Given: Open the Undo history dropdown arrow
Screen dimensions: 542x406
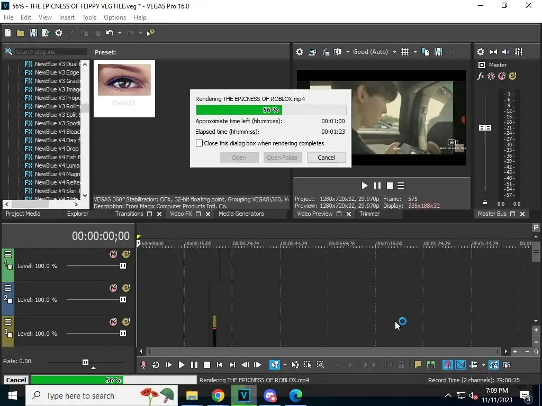Looking at the screenshot, I should (120, 33).
